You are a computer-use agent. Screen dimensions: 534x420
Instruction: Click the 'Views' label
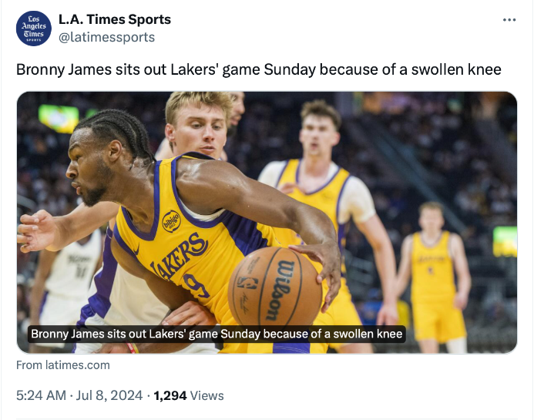coord(207,395)
